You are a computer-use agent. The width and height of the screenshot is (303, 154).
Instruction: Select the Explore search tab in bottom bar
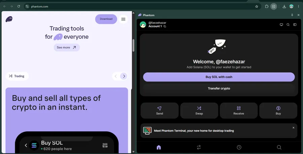point(279,147)
